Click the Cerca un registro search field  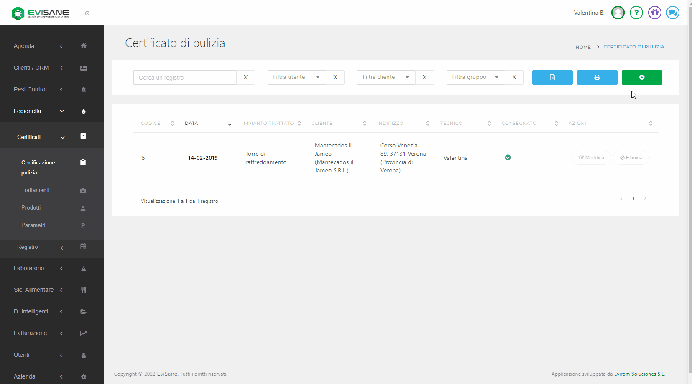coord(185,78)
